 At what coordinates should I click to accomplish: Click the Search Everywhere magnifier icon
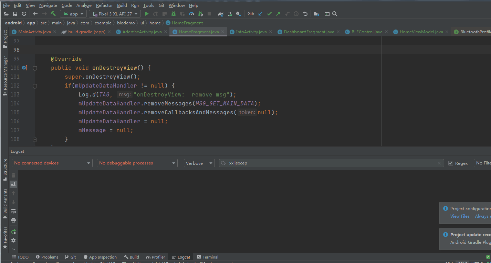coord(334,14)
